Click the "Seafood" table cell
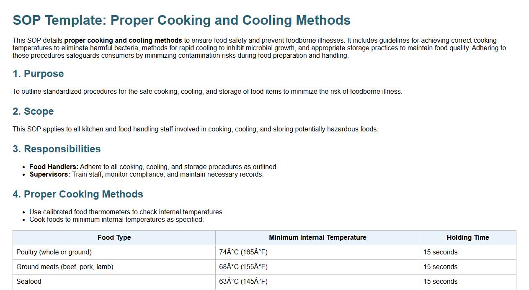 pos(29,281)
